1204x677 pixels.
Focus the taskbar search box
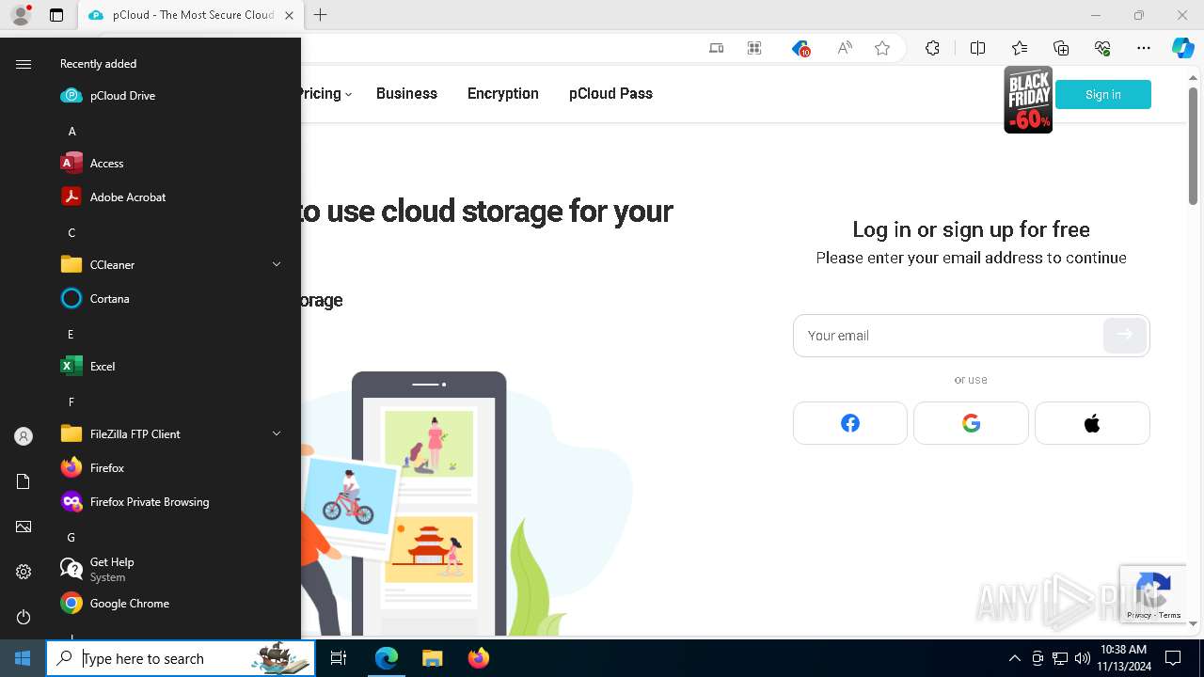[181, 658]
